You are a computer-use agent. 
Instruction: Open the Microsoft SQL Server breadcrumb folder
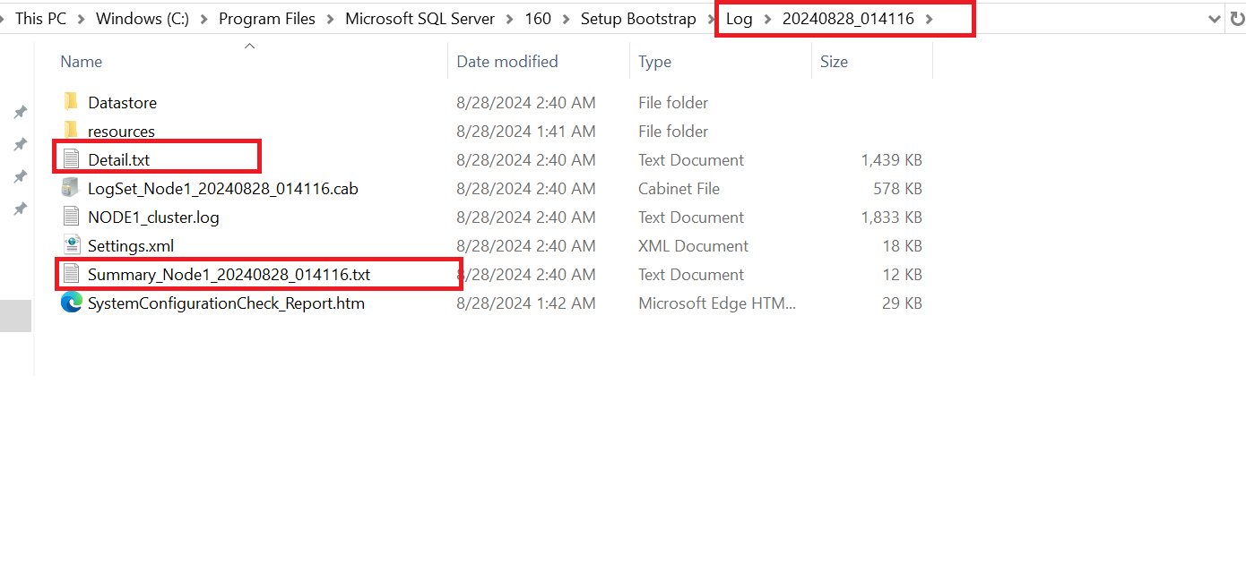[x=420, y=18]
